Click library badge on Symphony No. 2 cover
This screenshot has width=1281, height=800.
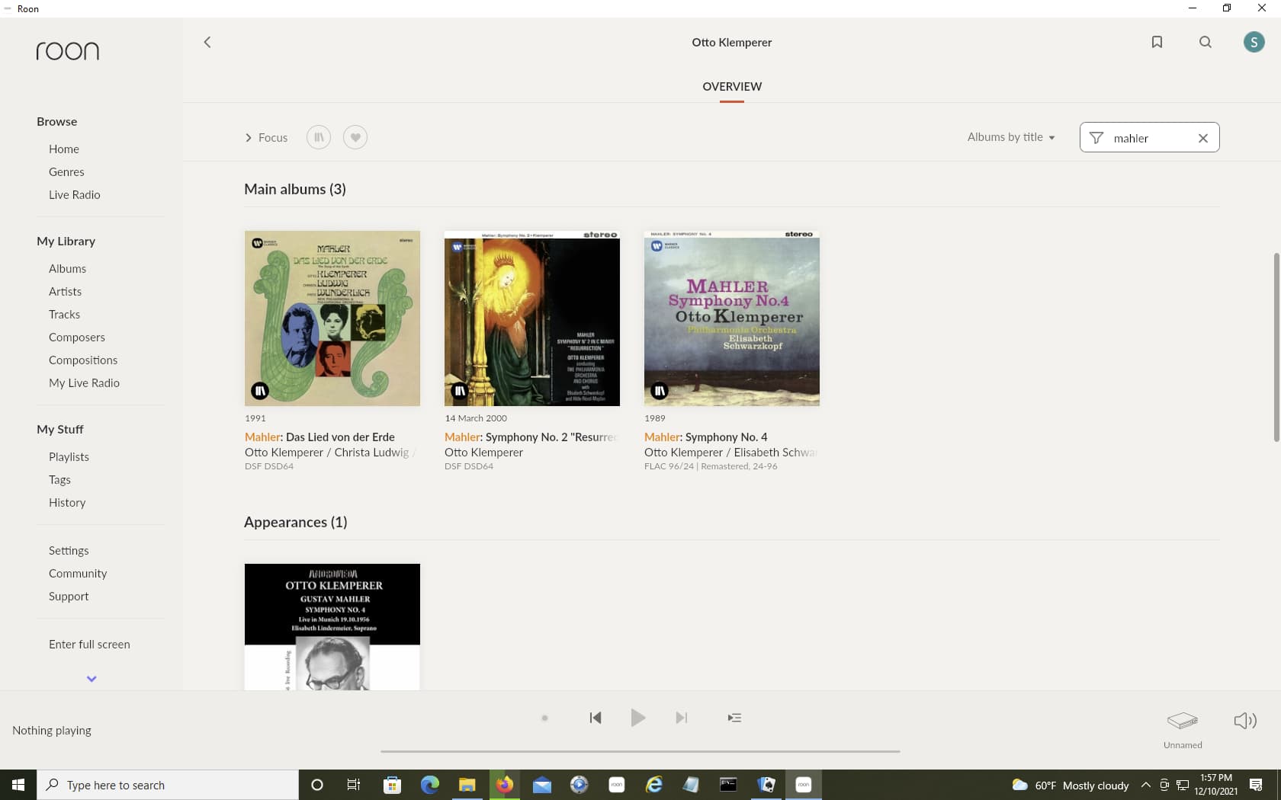tap(460, 391)
